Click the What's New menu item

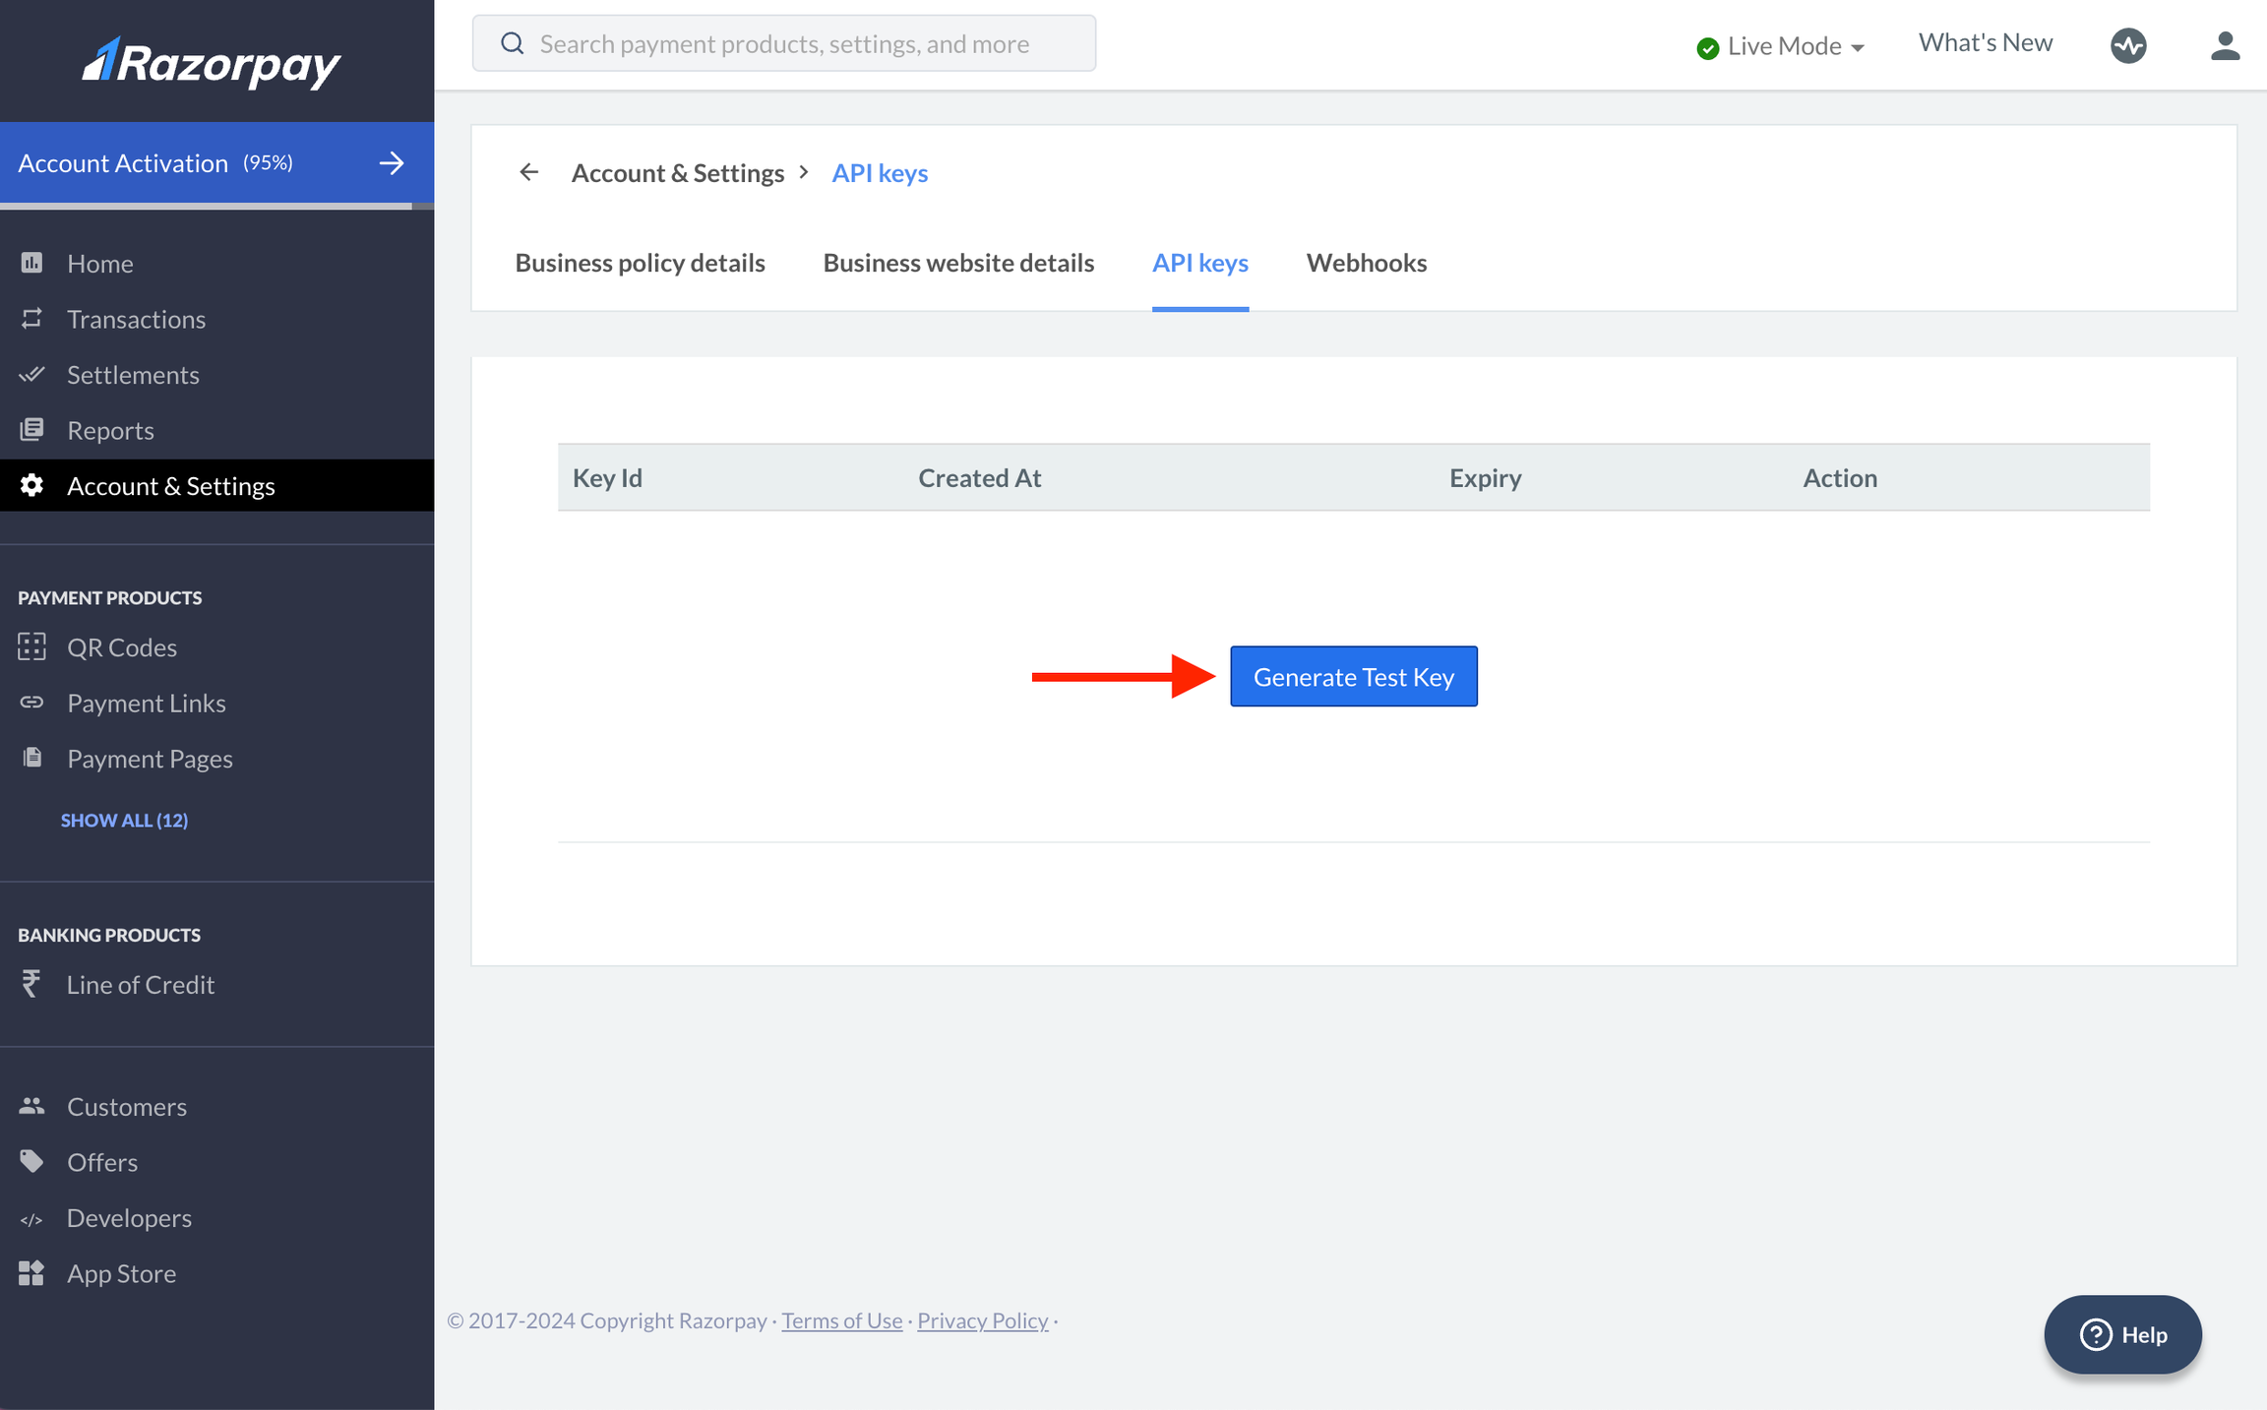pyautogui.click(x=1983, y=44)
